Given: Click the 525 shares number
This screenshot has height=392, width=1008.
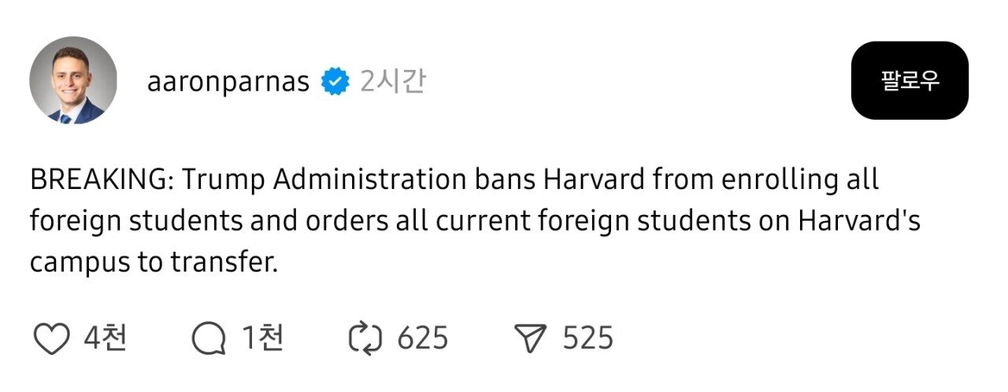Looking at the screenshot, I should click(587, 339).
